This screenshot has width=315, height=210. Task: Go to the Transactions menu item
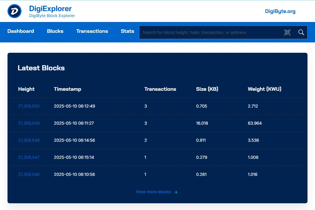(92, 31)
